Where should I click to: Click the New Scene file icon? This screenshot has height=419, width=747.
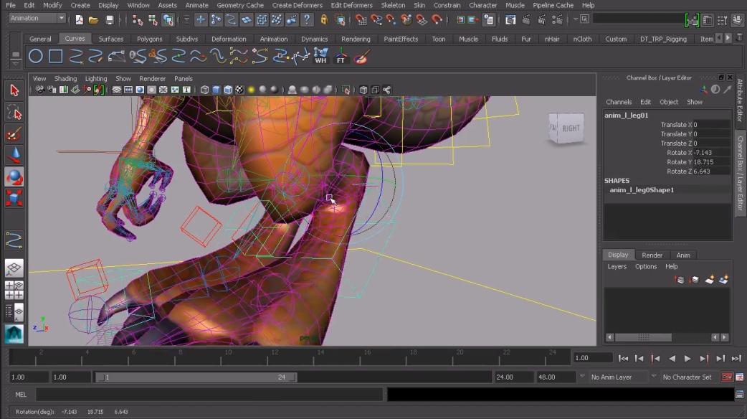[x=79, y=19]
